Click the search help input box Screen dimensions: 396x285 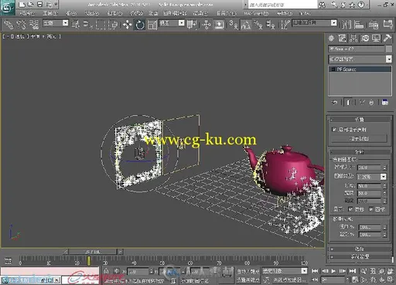[282, 5]
